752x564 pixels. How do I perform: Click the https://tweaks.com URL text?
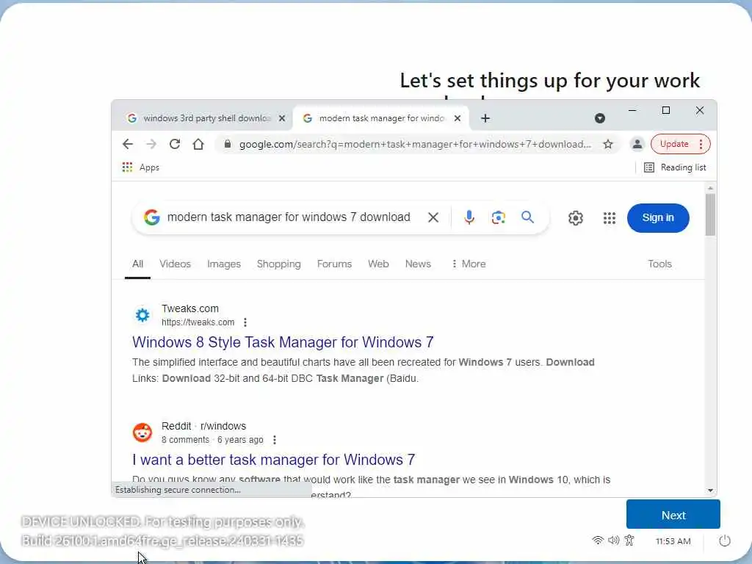pos(198,322)
